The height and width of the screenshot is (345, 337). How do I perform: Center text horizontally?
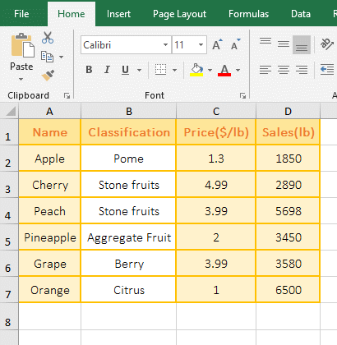coord(284,70)
